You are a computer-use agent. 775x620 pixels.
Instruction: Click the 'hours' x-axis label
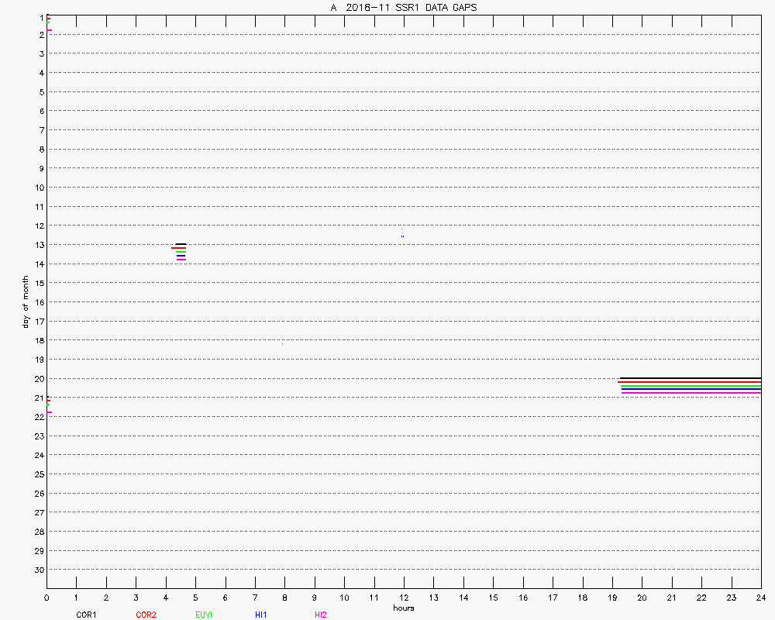[403, 608]
